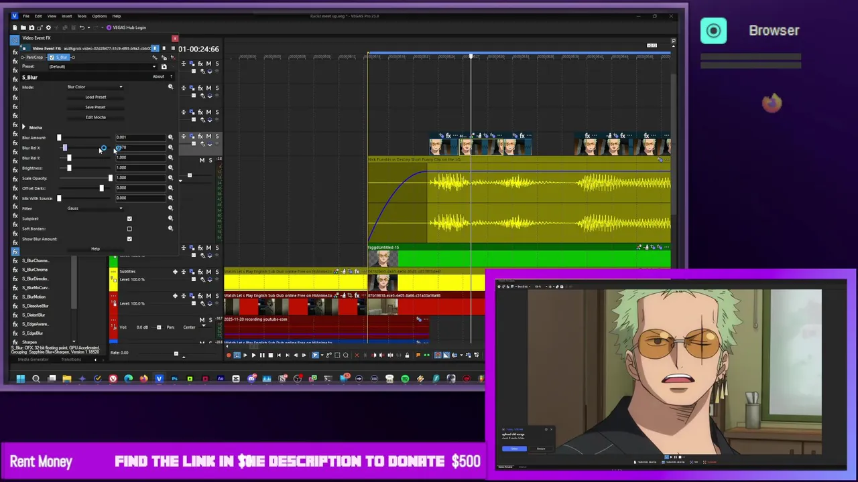Jump to project end
The width and height of the screenshot is (858, 482).
tap(288, 355)
